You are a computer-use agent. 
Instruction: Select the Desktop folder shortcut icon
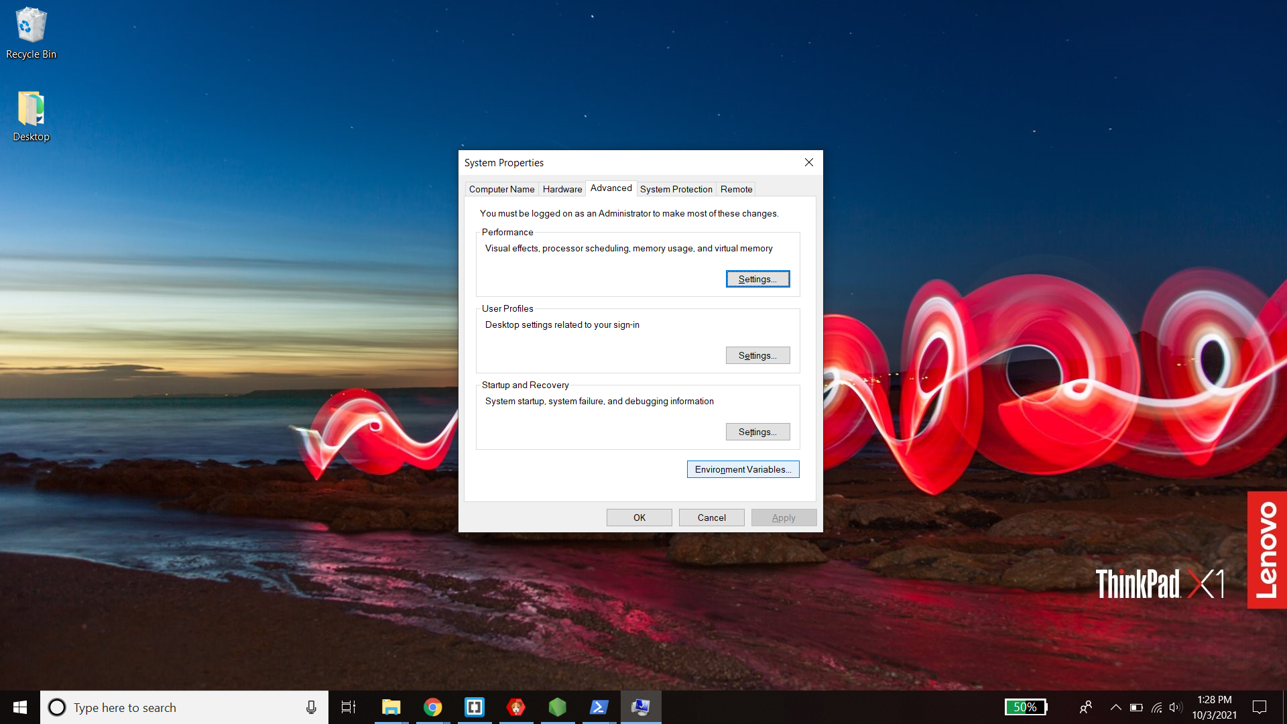click(31, 115)
